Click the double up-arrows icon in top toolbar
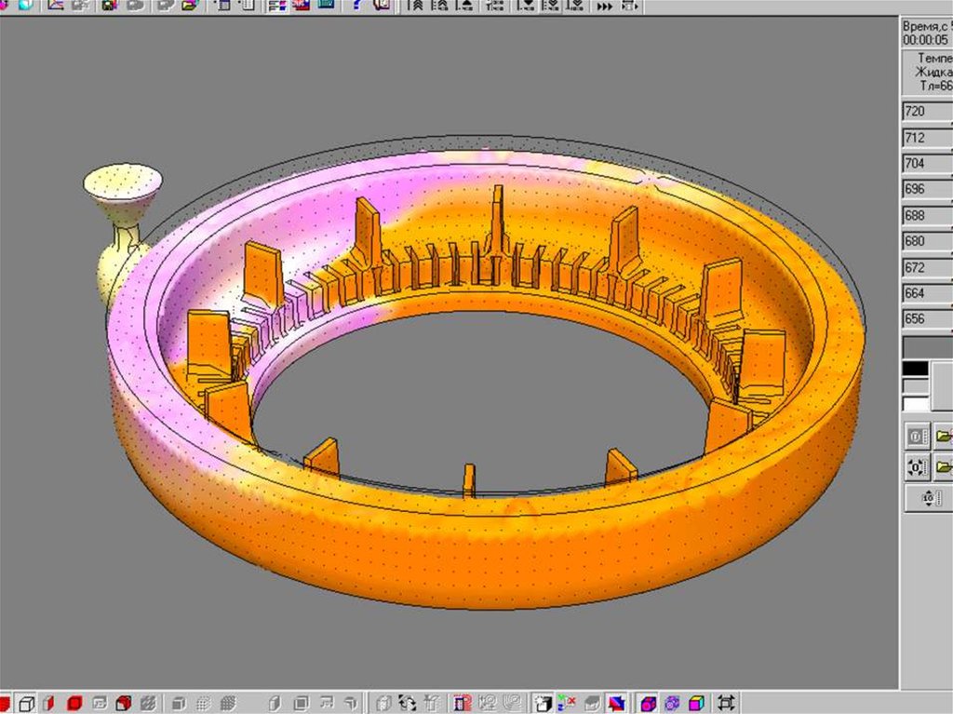The width and height of the screenshot is (953, 714). pos(415,6)
